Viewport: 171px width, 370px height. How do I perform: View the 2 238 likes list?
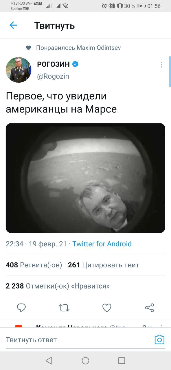[x=58, y=286]
